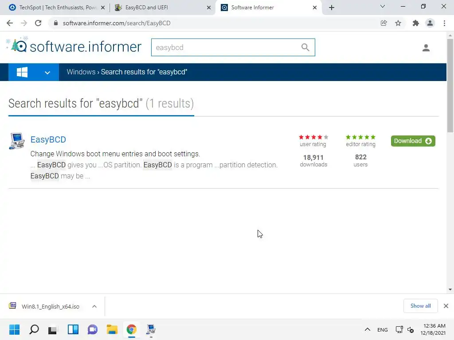Viewport: 454px width, 340px height.
Task: Close the EasyBCD and UEFI tab
Action: (x=209, y=8)
